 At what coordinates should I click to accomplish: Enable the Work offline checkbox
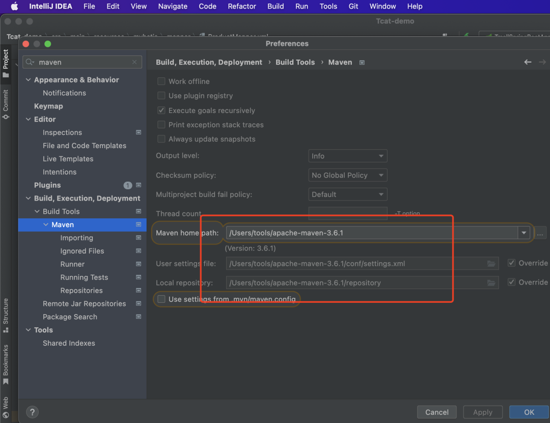click(x=161, y=81)
